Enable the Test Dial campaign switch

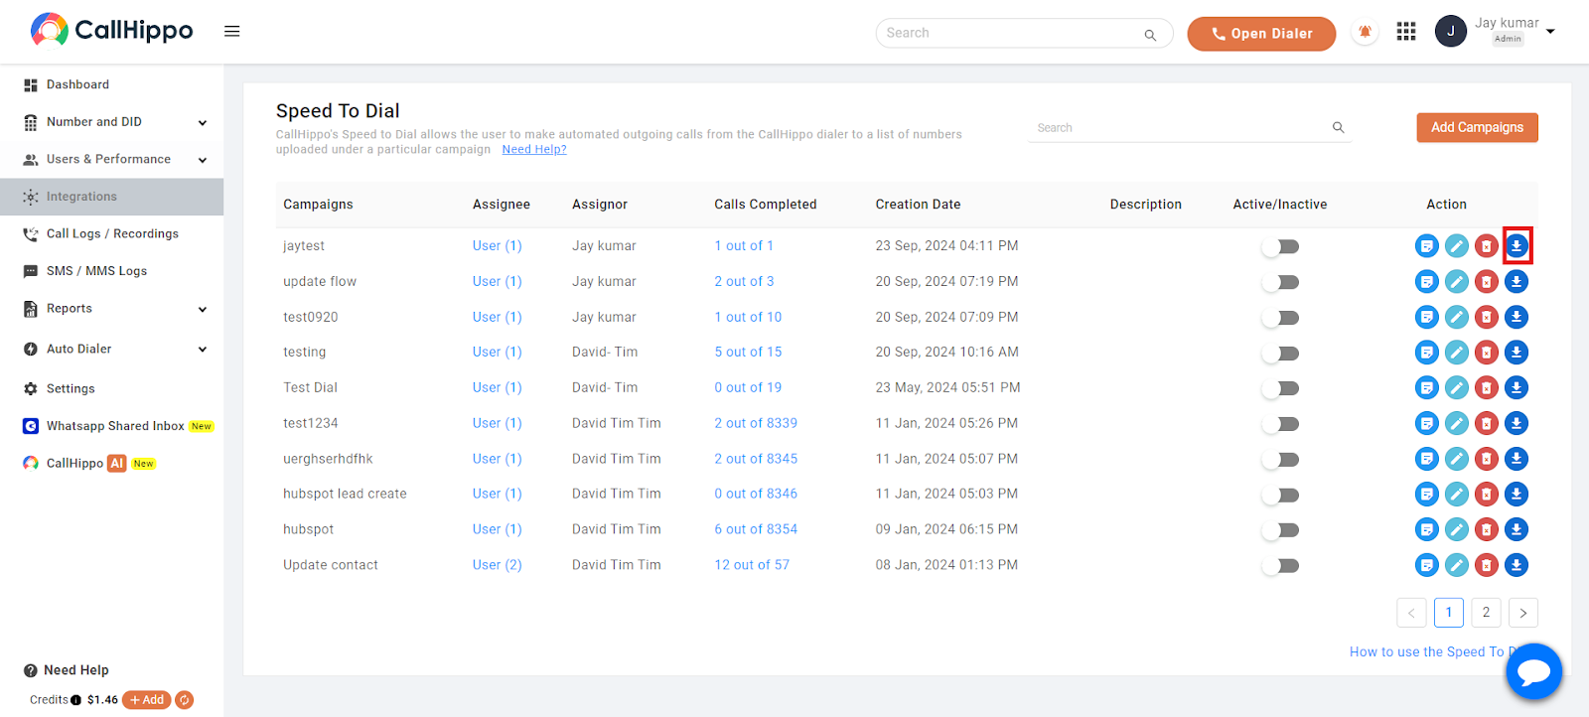click(1280, 388)
